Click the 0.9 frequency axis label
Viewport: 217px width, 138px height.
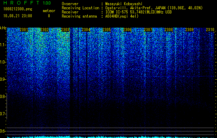(x=3, y=79)
